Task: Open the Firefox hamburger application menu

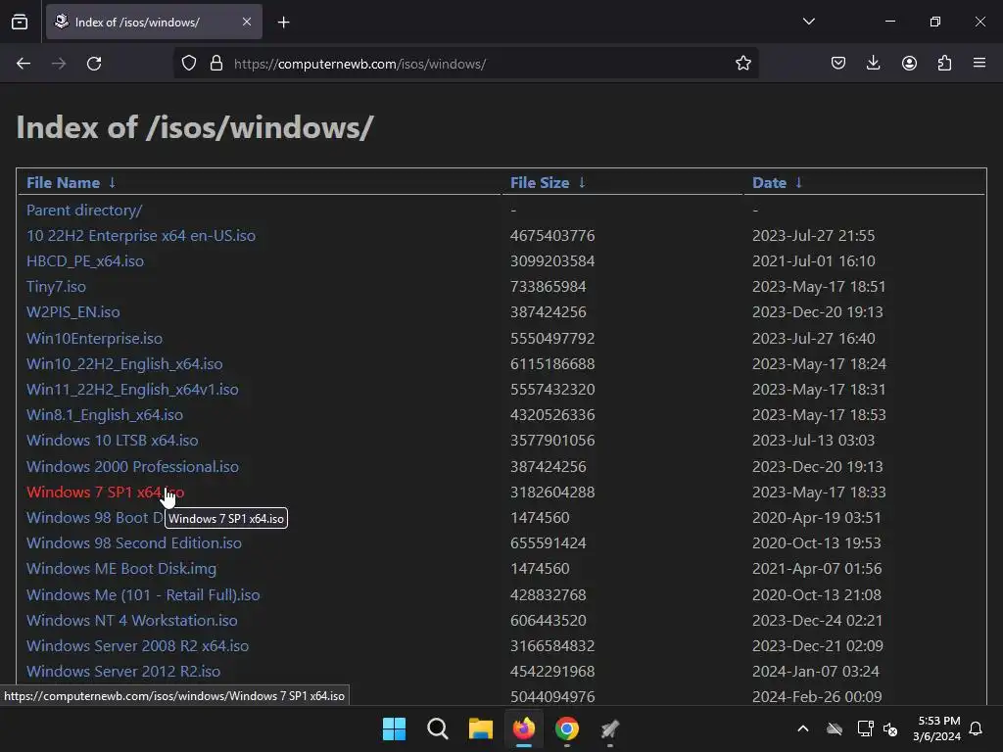Action: point(979,63)
